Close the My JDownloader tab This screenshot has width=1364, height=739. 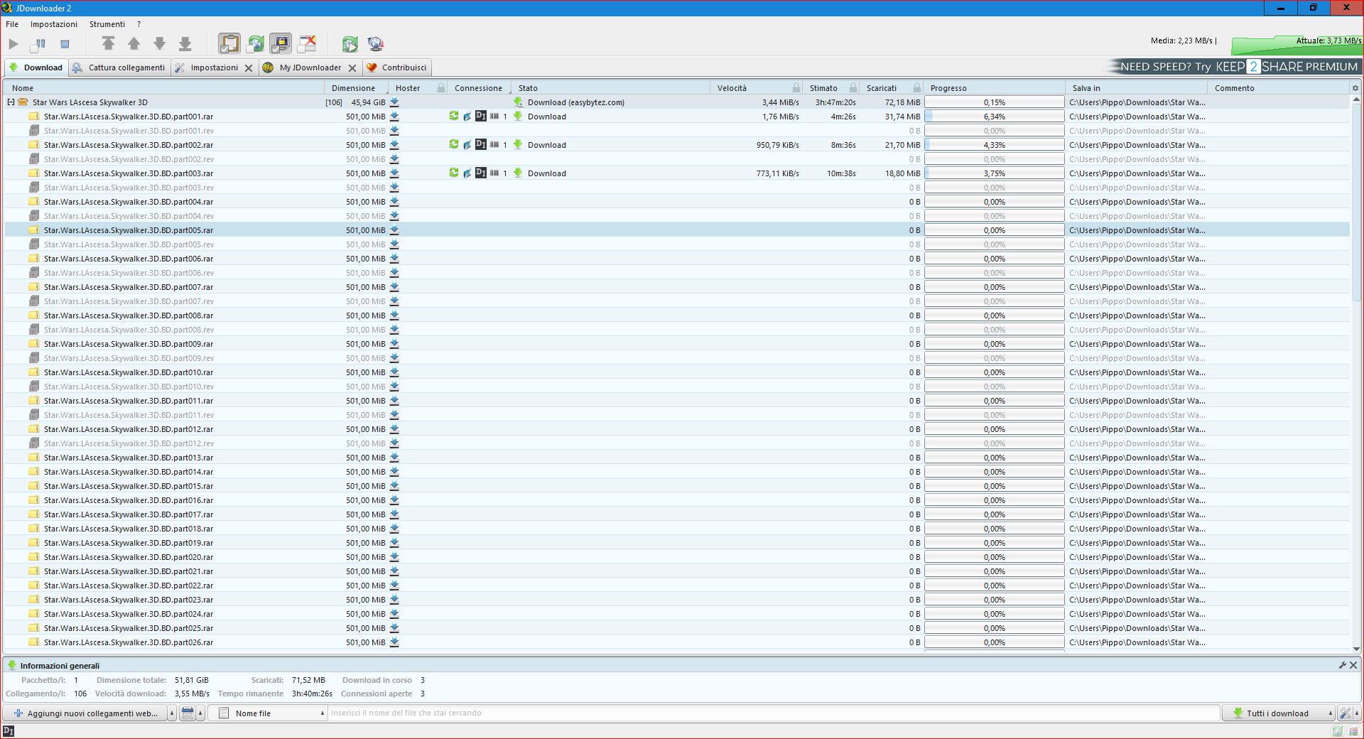(x=352, y=68)
